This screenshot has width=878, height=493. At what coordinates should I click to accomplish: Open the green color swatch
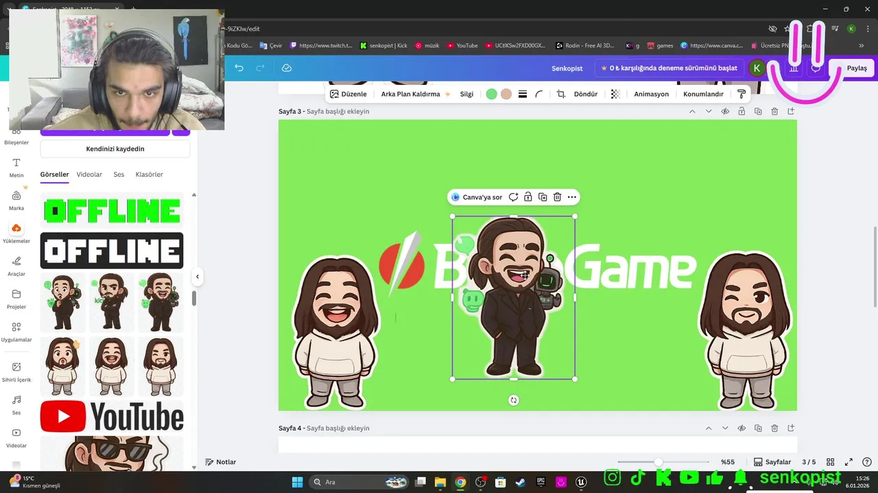click(x=491, y=94)
